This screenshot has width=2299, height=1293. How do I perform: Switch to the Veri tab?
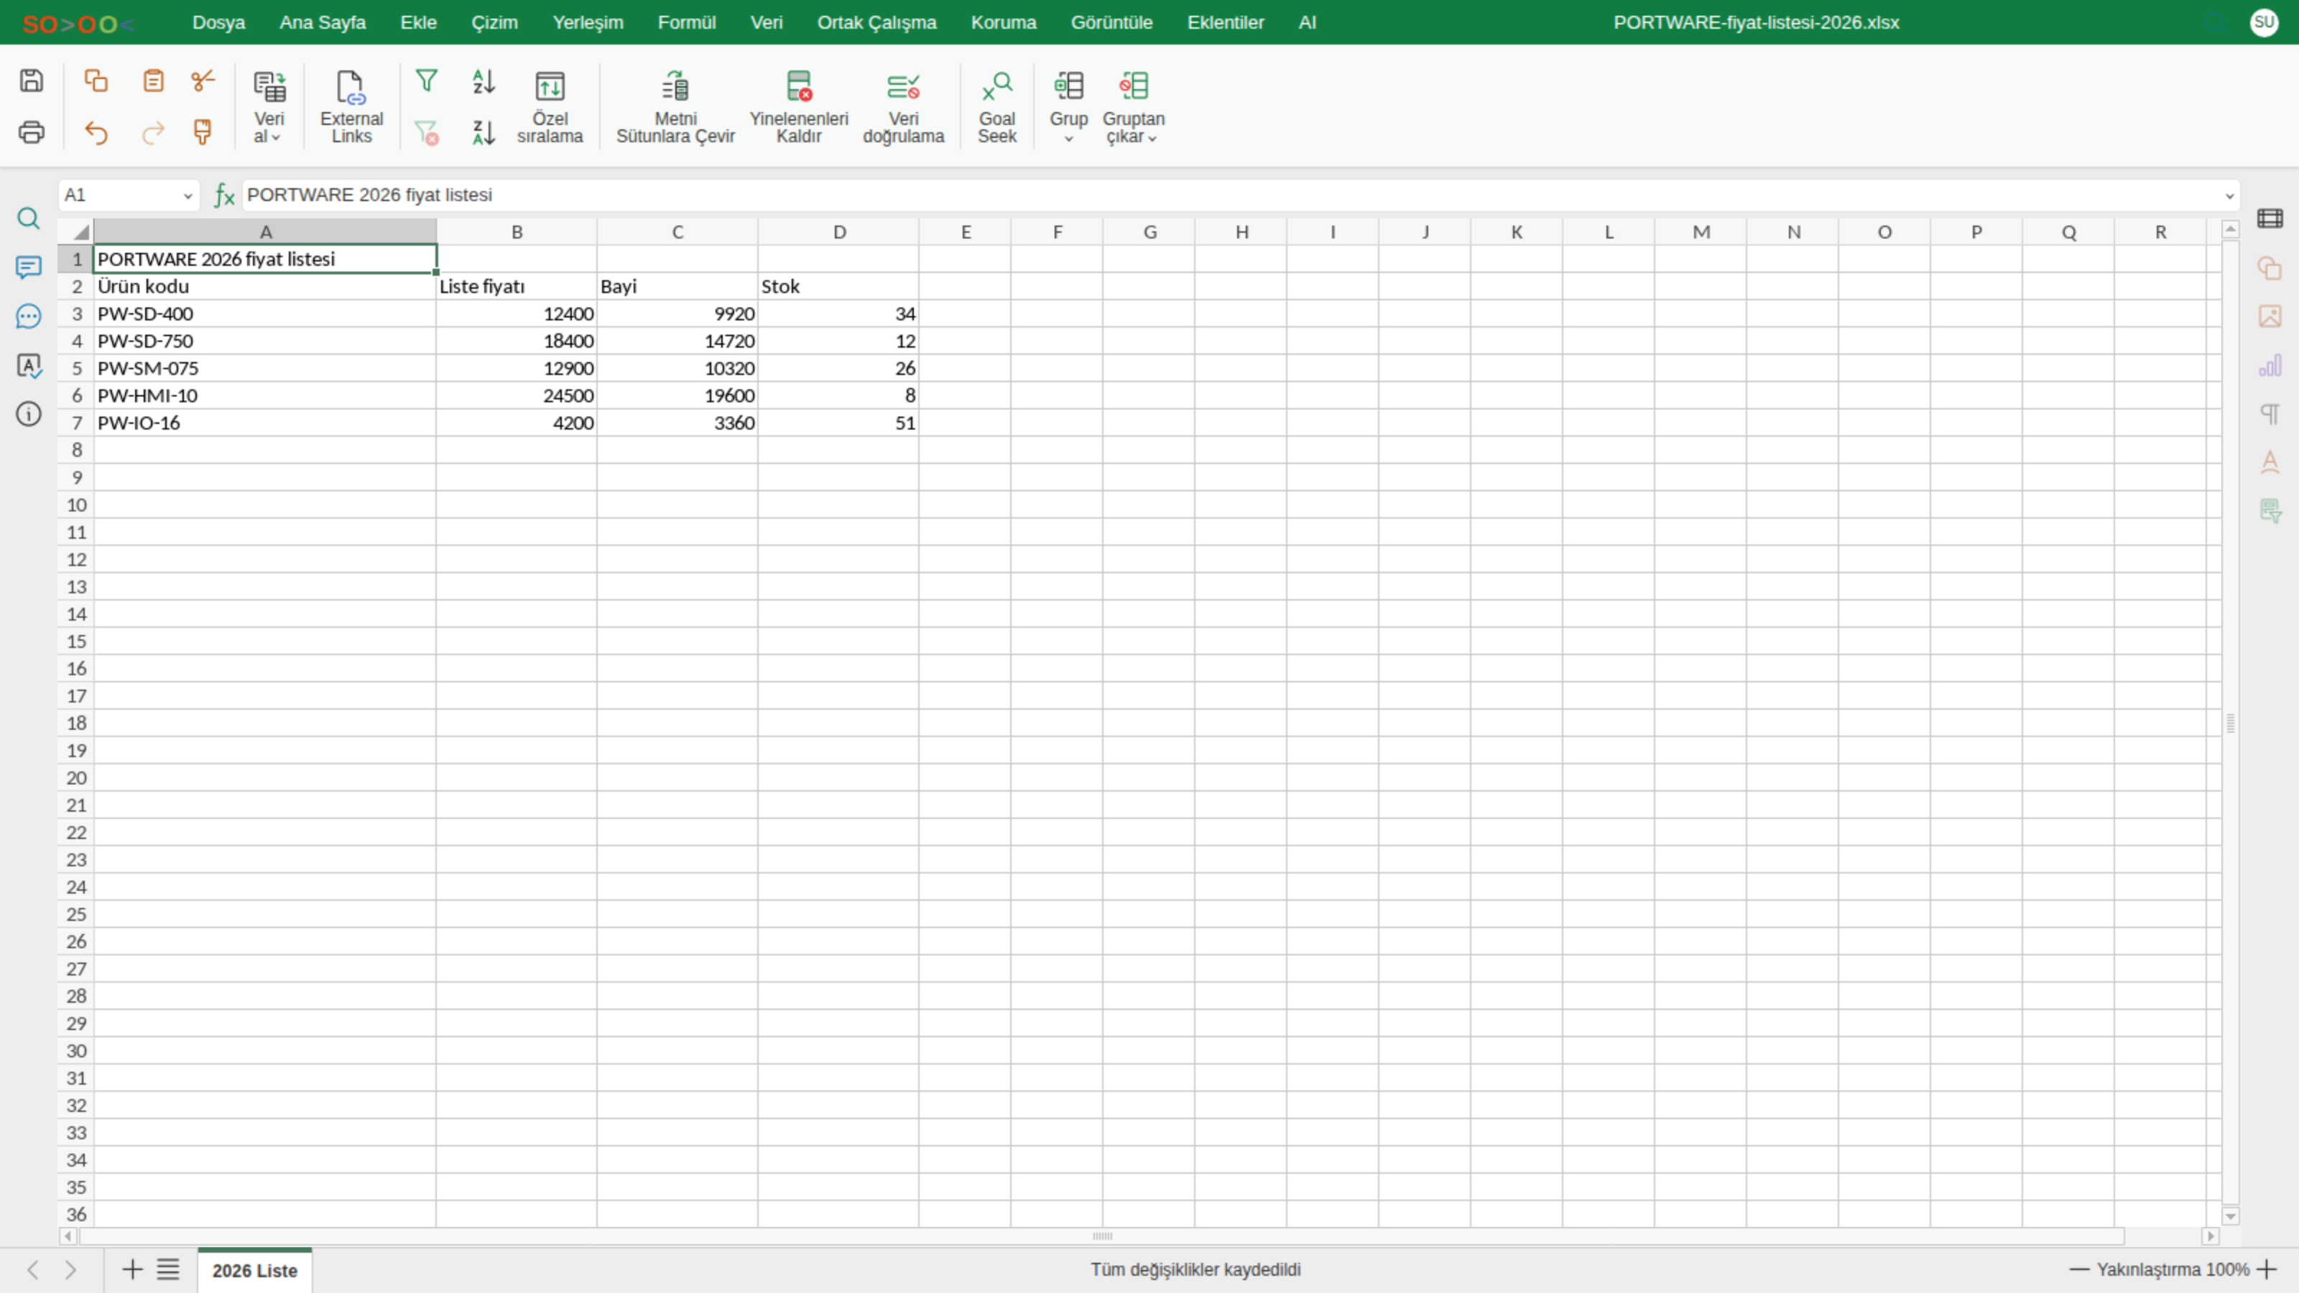coord(767,22)
